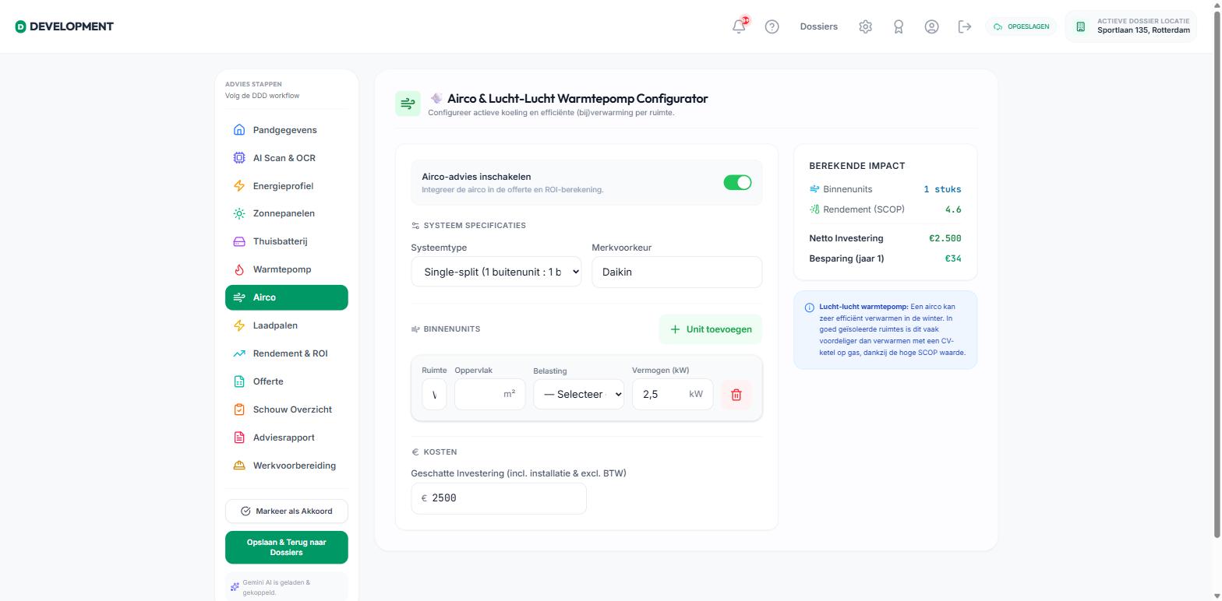Open the settings gear icon

pyautogui.click(x=865, y=26)
